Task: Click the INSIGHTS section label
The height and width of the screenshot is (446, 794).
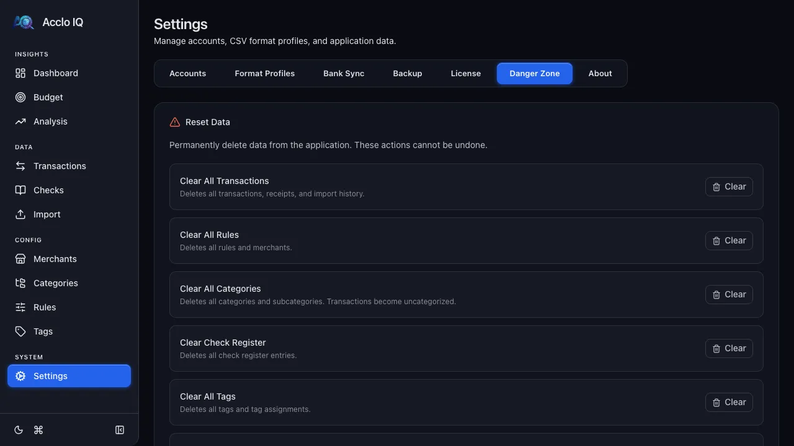Action: [32, 55]
